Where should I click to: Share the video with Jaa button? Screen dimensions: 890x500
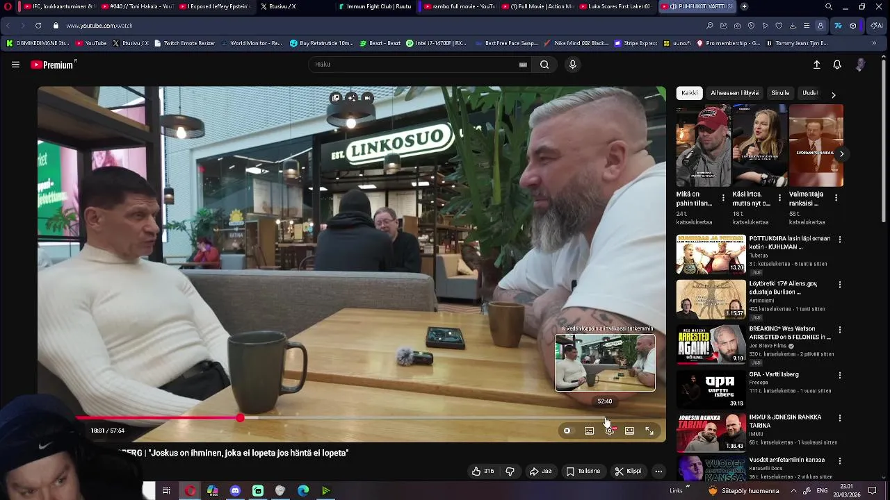pos(540,472)
